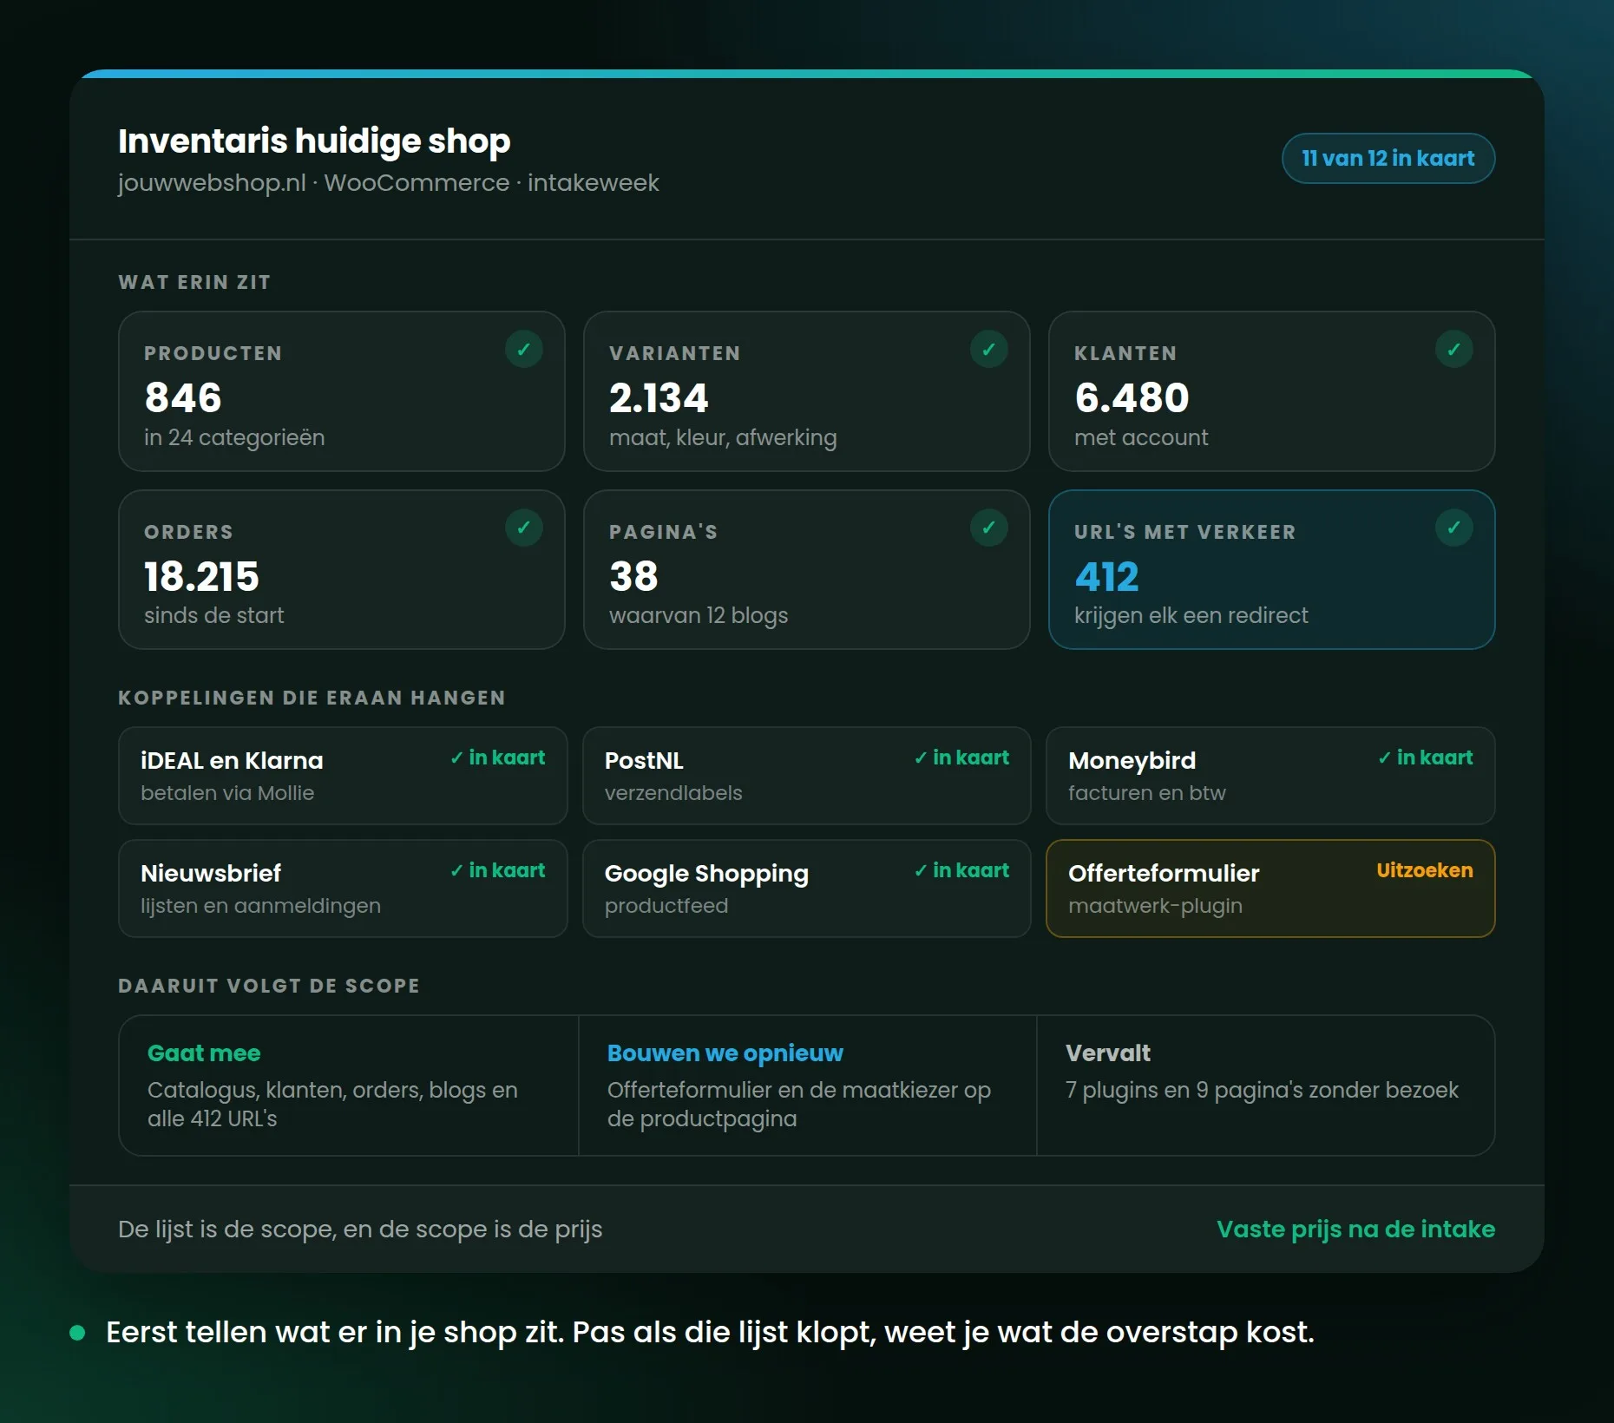Open the 'Vaste prijs na de intake' link

click(x=1355, y=1229)
